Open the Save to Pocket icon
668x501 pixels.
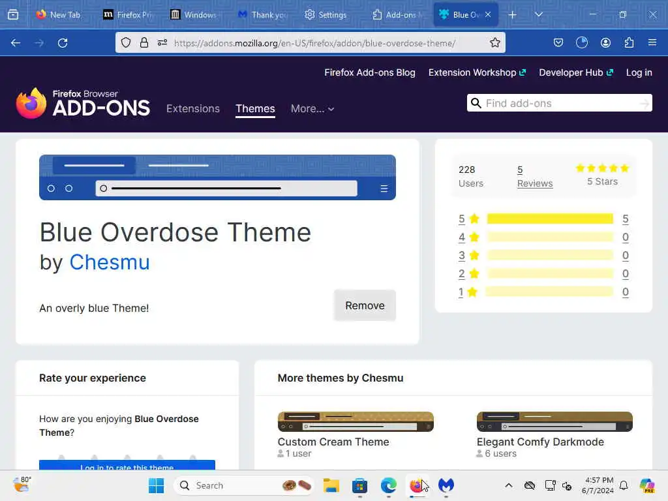(558, 42)
